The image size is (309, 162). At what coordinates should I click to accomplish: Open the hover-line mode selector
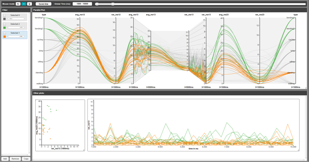[44, 4]
